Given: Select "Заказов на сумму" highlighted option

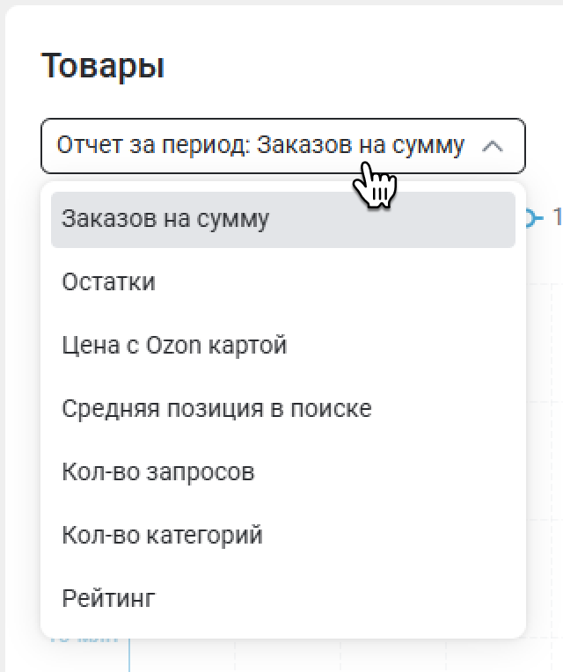Looking at the screenshot, I should coord(282,219).
